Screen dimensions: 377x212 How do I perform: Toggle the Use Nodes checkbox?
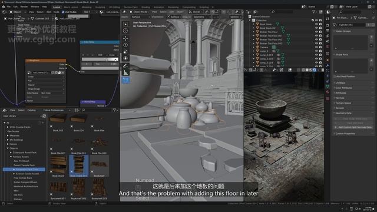coord(63,12)
